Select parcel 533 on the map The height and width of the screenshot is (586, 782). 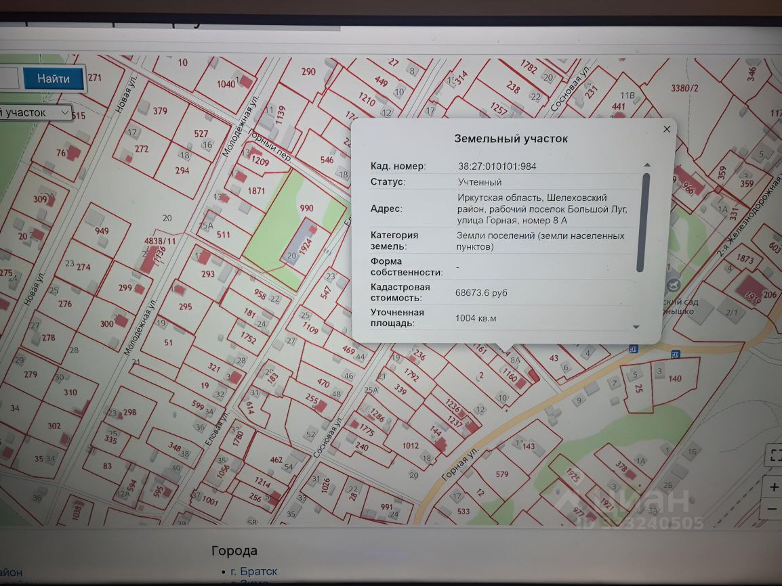click(464, 512)
